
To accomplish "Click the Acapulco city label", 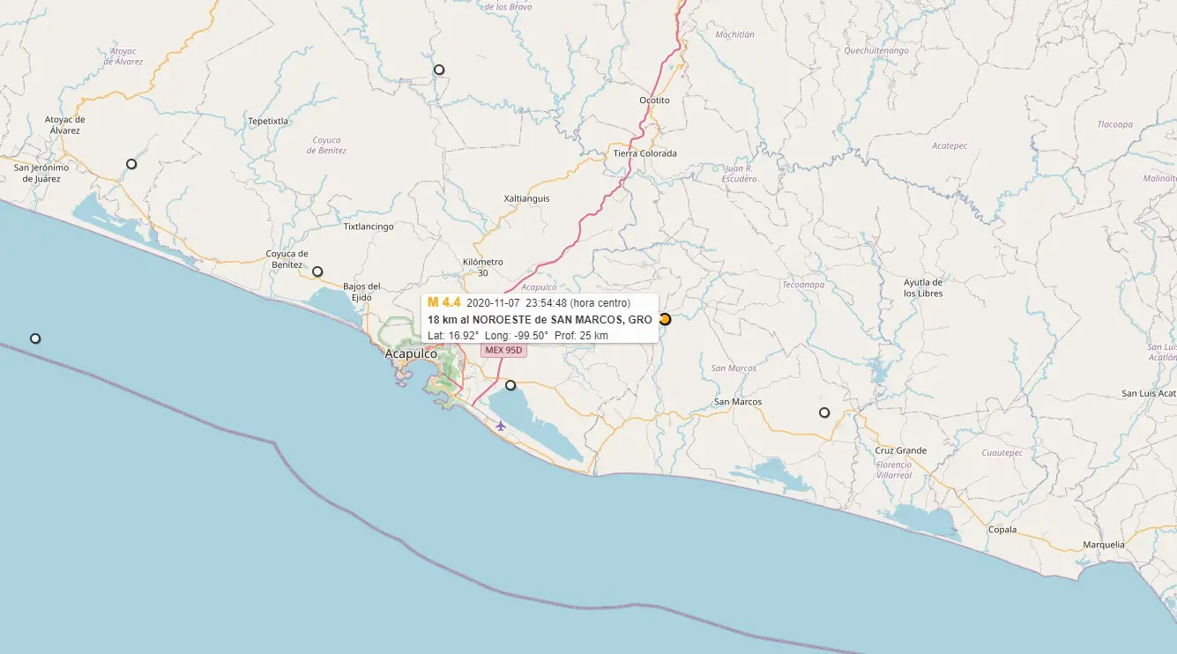I will tap(411, 353).
